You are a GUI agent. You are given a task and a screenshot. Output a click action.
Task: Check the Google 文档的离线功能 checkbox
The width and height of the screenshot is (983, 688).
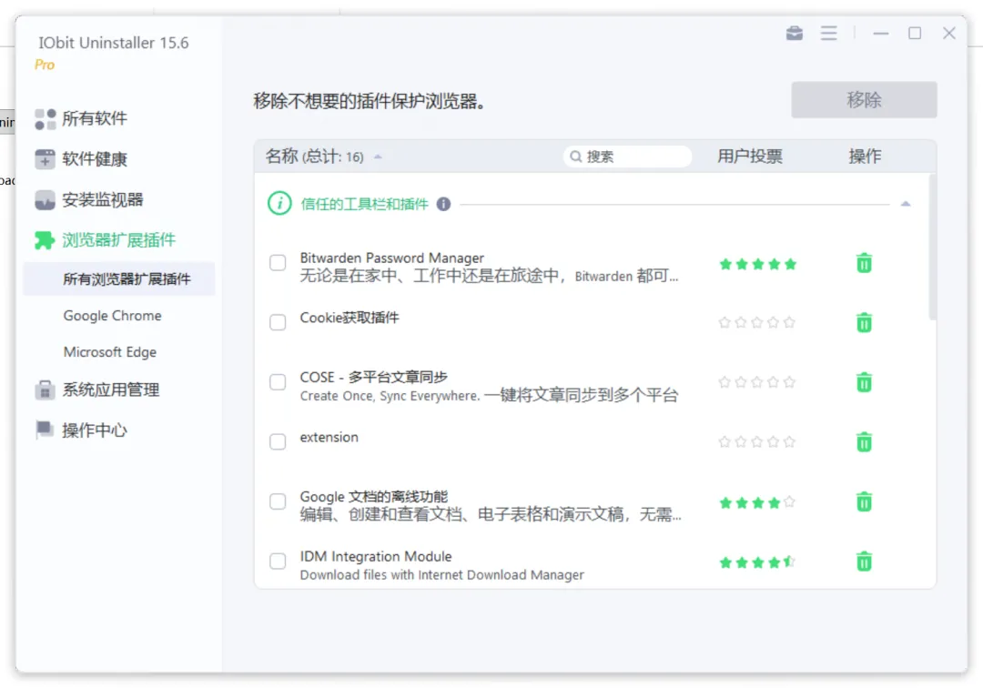[x=278, y=501]
